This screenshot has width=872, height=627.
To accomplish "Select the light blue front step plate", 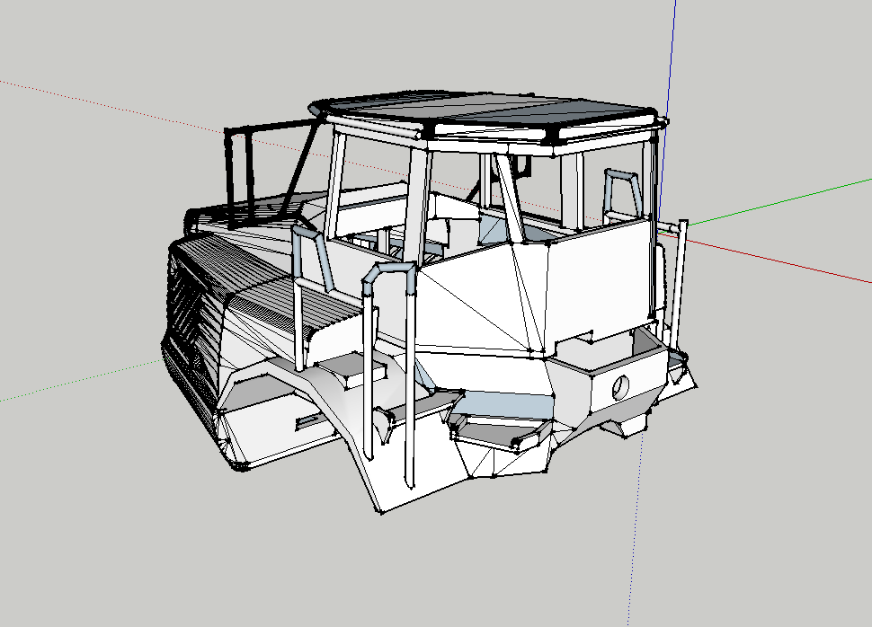I will click(503, 406).
